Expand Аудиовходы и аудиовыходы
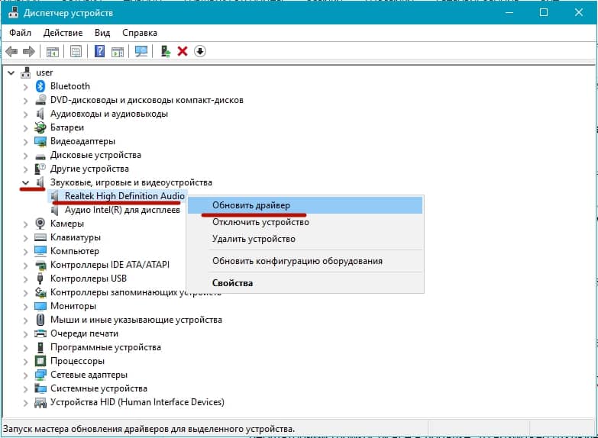 tap(25, 114)
